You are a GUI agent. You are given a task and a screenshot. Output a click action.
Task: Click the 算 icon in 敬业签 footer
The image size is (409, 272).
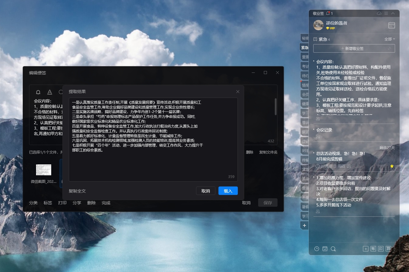[388, 249]
